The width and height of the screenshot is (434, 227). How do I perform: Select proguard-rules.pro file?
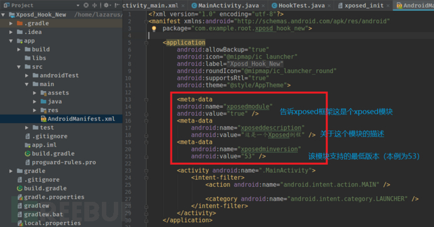[x=64, y=162]
